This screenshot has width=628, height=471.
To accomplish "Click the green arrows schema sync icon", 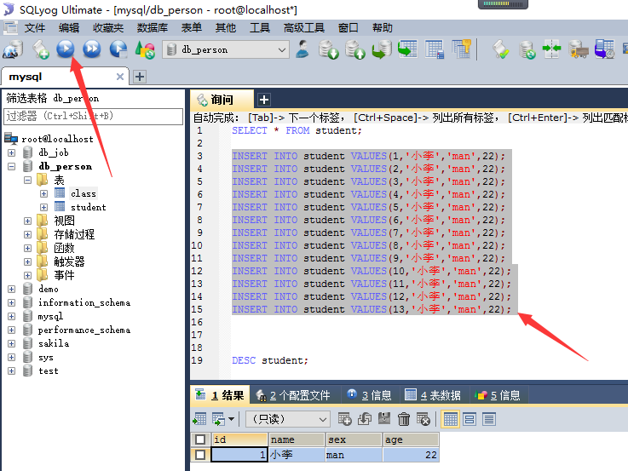I will click(552, 49).
